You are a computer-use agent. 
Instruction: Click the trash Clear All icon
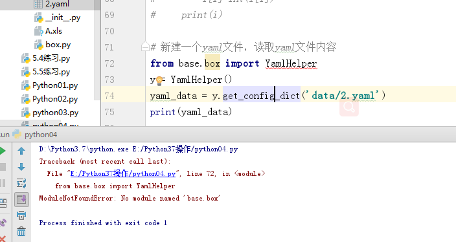click(x=21, y=232)
